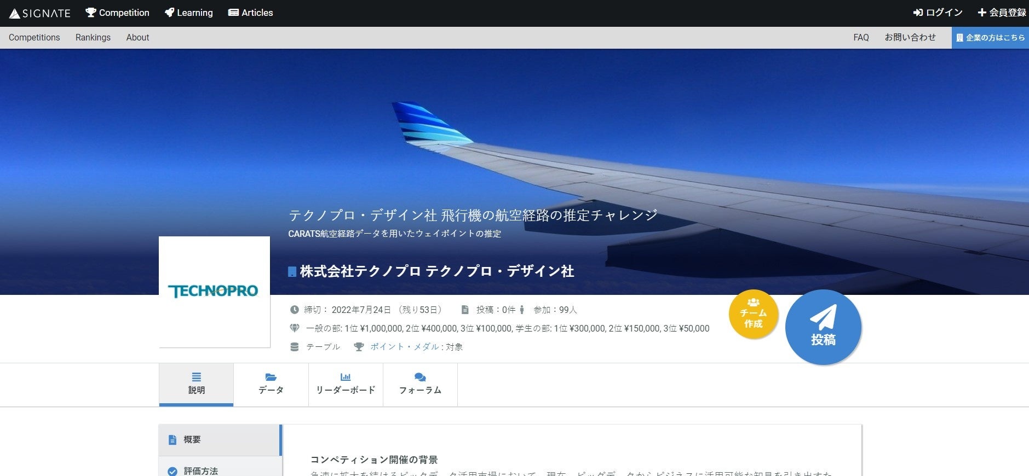Image resolution: width=1029 pixels, height=476 pixels.
Task: Click the database icon beside テーブル
Action: coord(294,347)
